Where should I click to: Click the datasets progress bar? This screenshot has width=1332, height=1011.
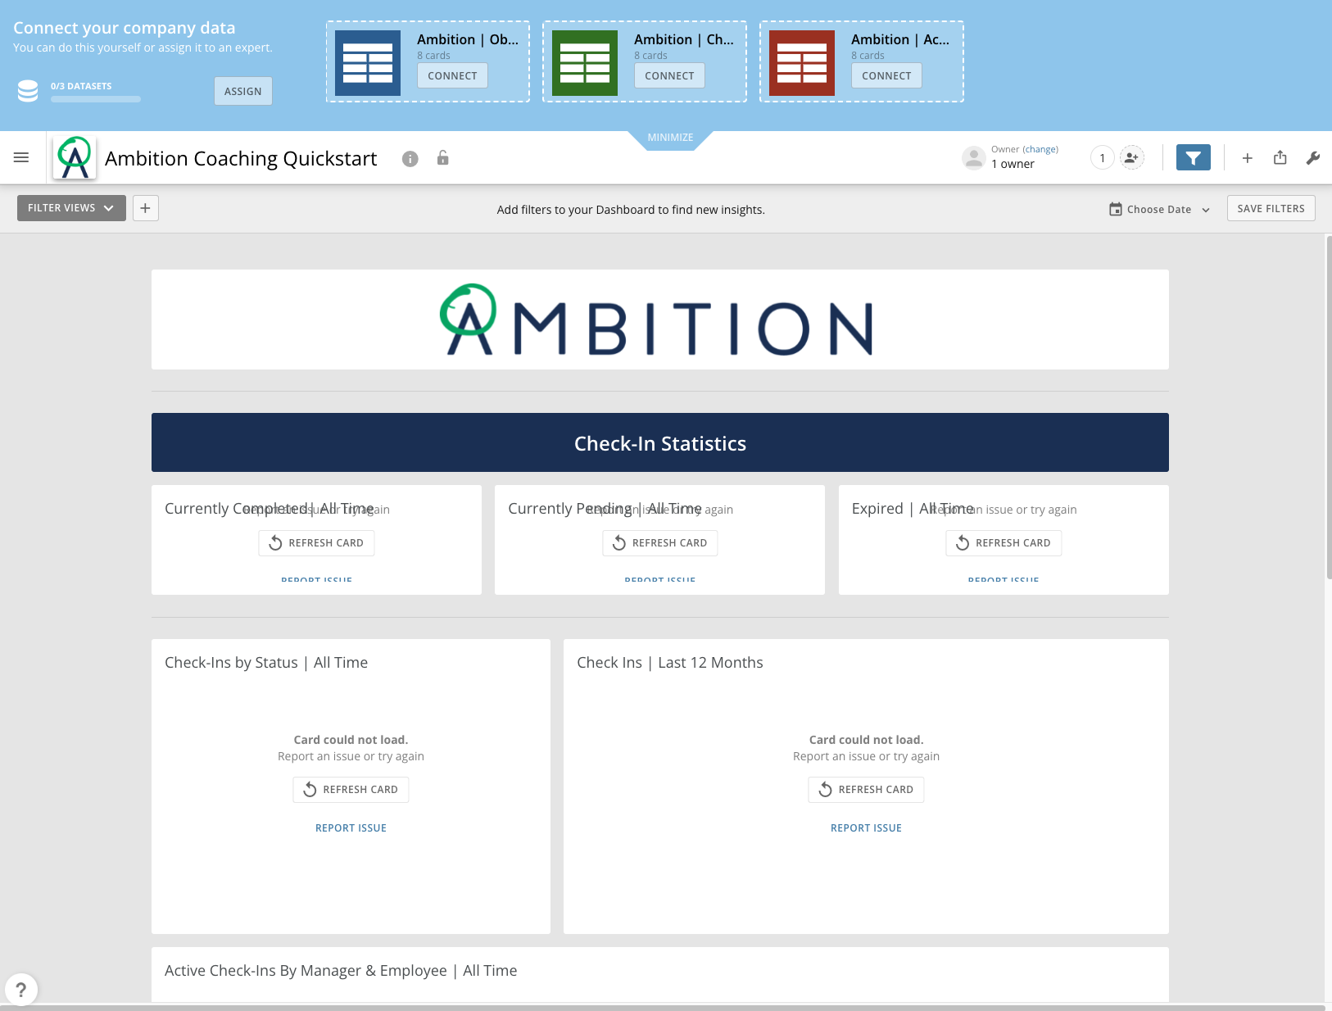click(x=96, y=99)
